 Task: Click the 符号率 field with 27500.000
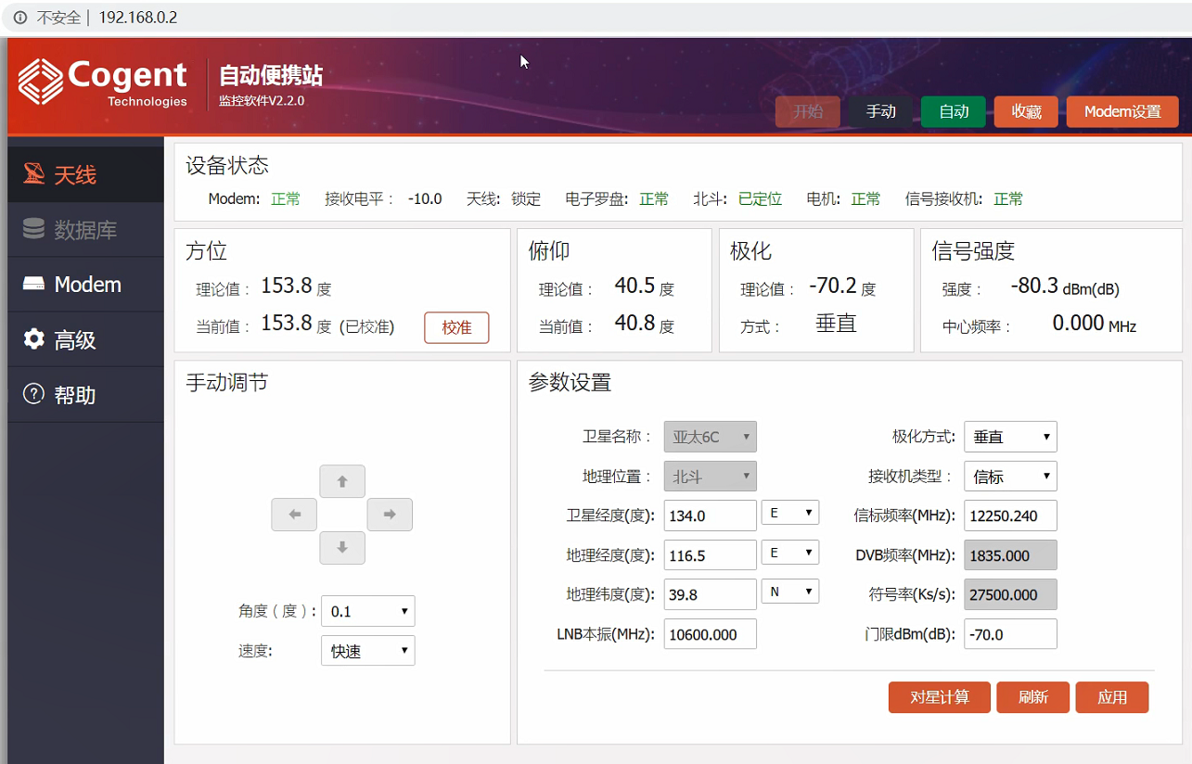[x=1011, y=594]
